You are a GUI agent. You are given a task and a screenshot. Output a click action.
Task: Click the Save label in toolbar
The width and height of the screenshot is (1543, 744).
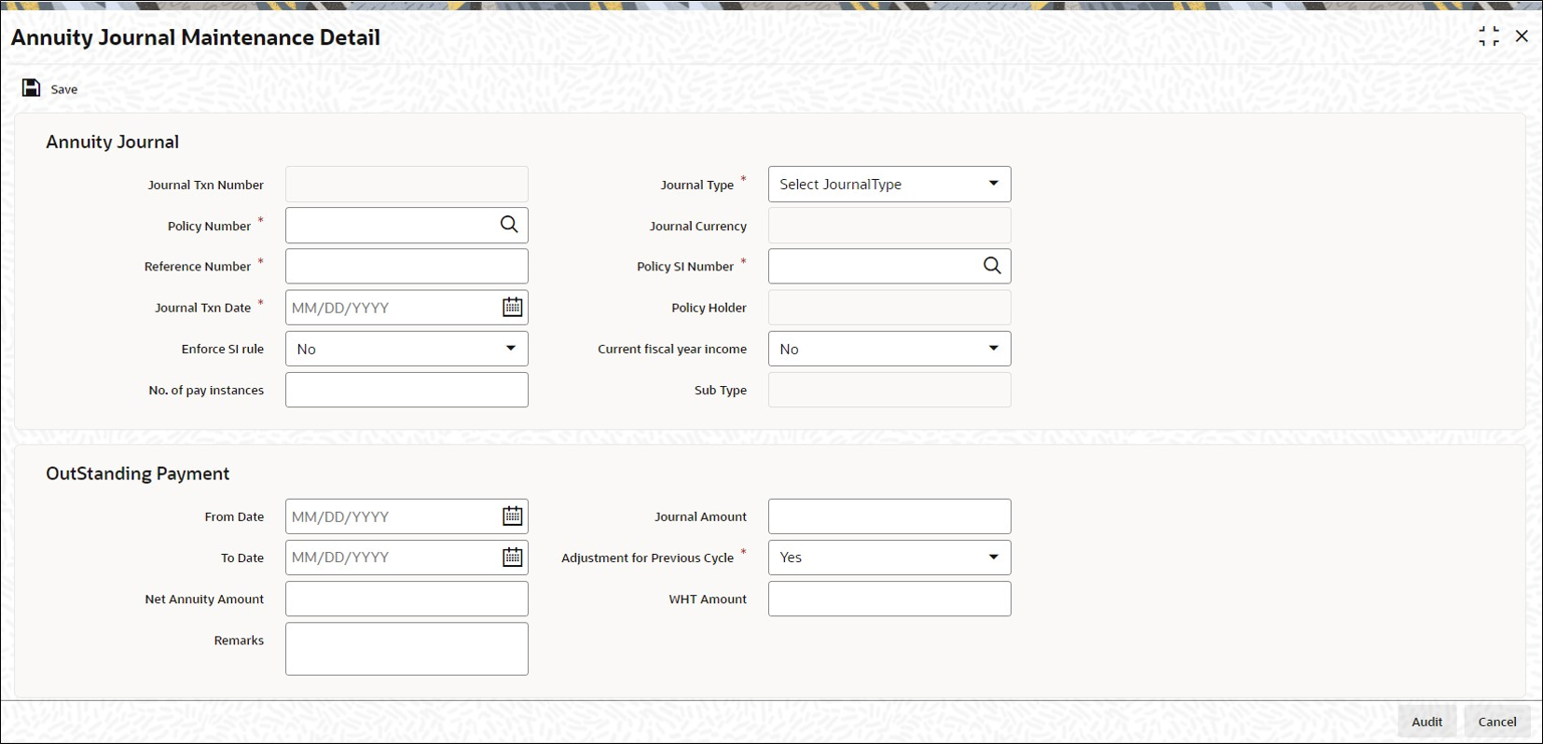point(64,90)
